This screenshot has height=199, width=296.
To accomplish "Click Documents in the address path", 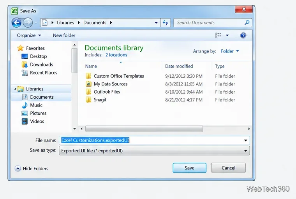I will click(95, 23).
